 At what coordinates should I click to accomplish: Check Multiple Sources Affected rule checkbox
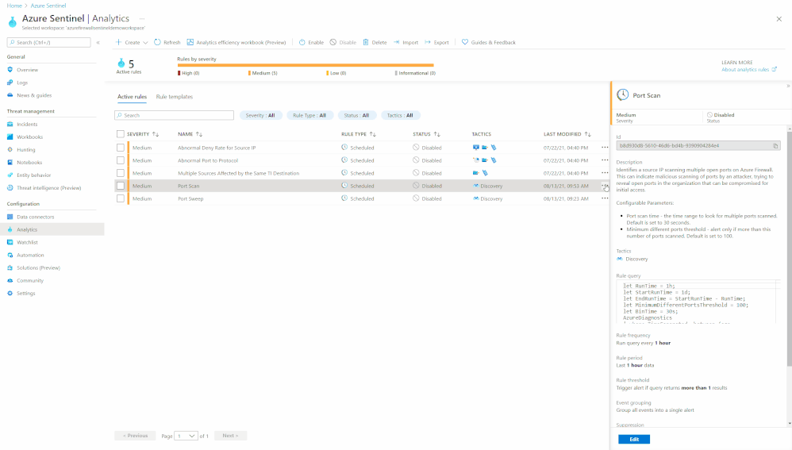pyautogui.click(x=120, y=173)
